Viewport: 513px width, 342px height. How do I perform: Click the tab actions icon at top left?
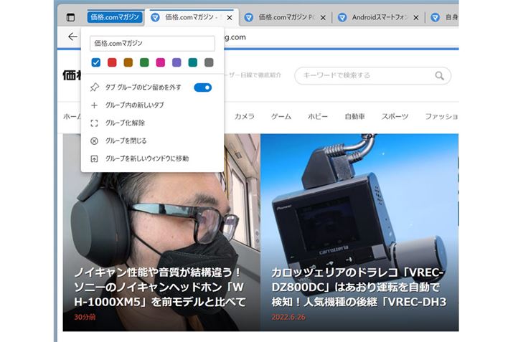tap(70, 17)
